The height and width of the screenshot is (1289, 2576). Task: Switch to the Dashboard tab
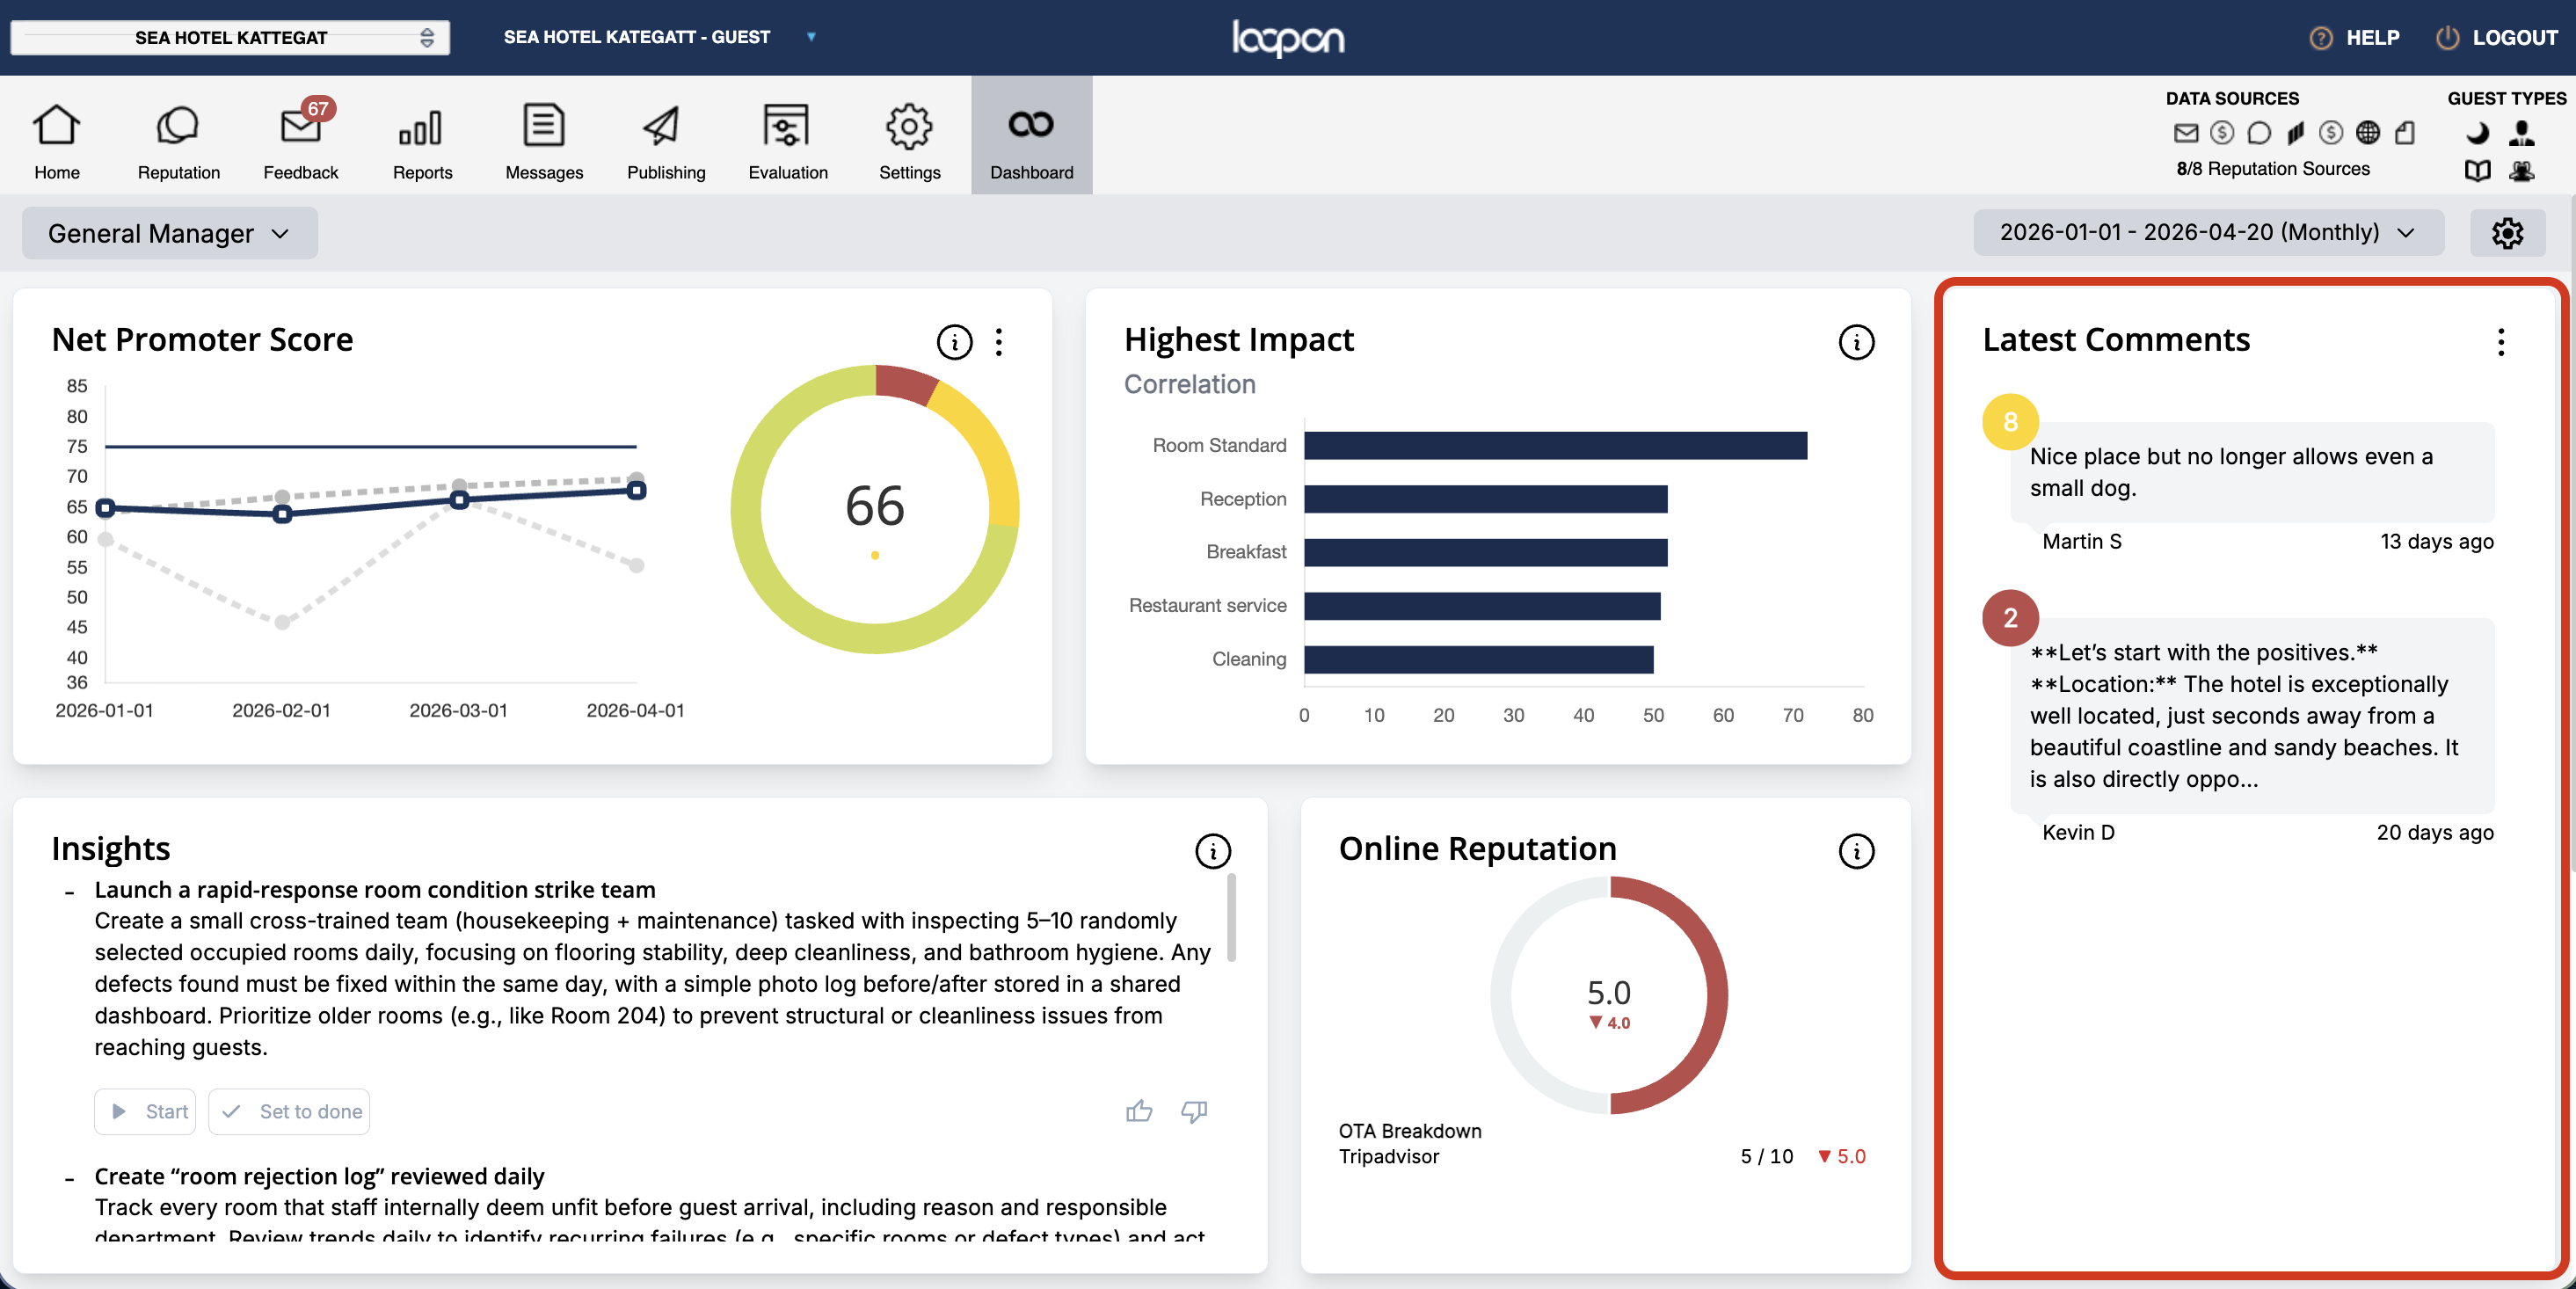(1031, 135)
